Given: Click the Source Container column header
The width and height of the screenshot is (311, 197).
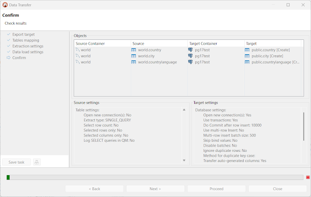Looking at the screenshot, I should (x=102, y=44).
